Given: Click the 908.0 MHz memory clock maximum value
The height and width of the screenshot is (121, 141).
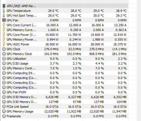Looking at the screenshot, I should point(97,54).
